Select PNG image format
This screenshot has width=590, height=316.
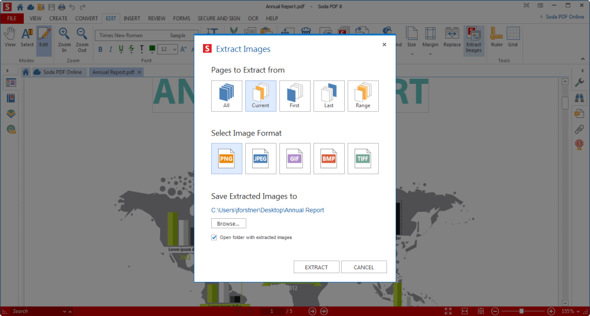[x=226, y=159]
